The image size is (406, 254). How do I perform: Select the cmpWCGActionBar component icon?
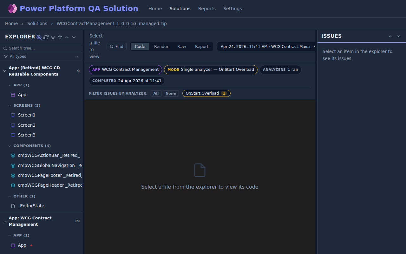(13, 155)
